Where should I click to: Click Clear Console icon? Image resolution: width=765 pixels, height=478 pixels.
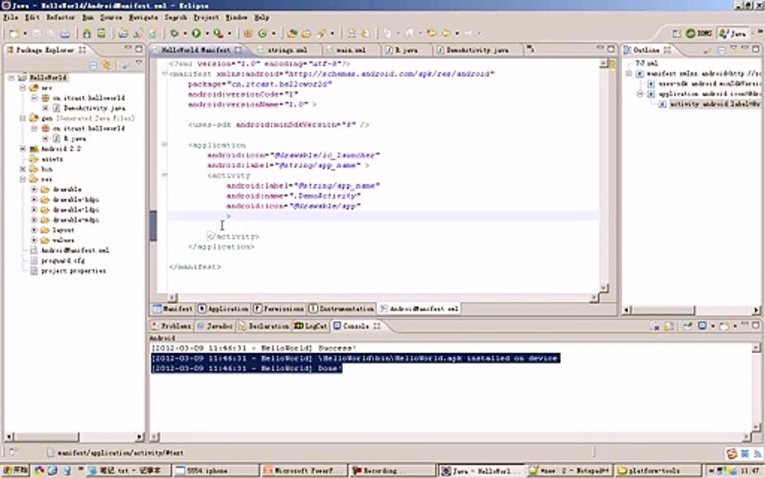click(x=655, y=326)
